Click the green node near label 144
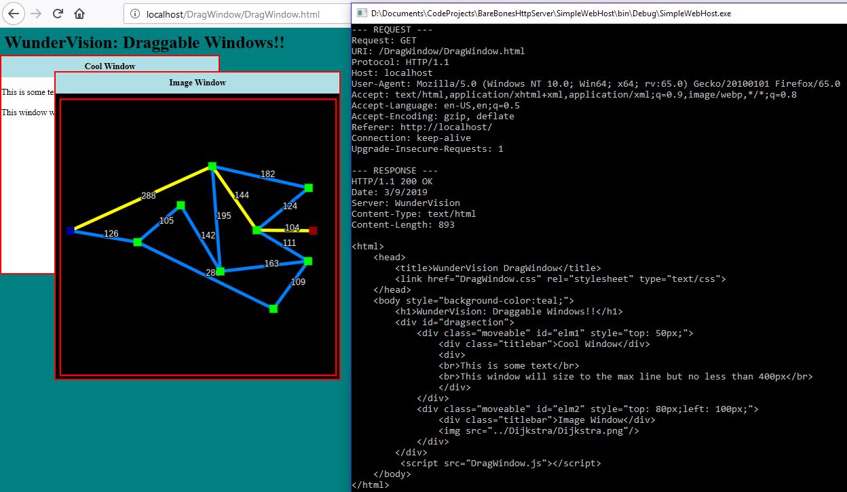The width and height of the screenshot is (847, 492). pos(257,230)
